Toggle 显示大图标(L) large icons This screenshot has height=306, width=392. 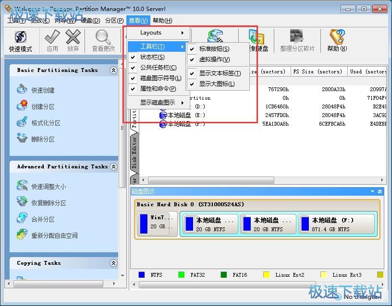click(218, 84)
